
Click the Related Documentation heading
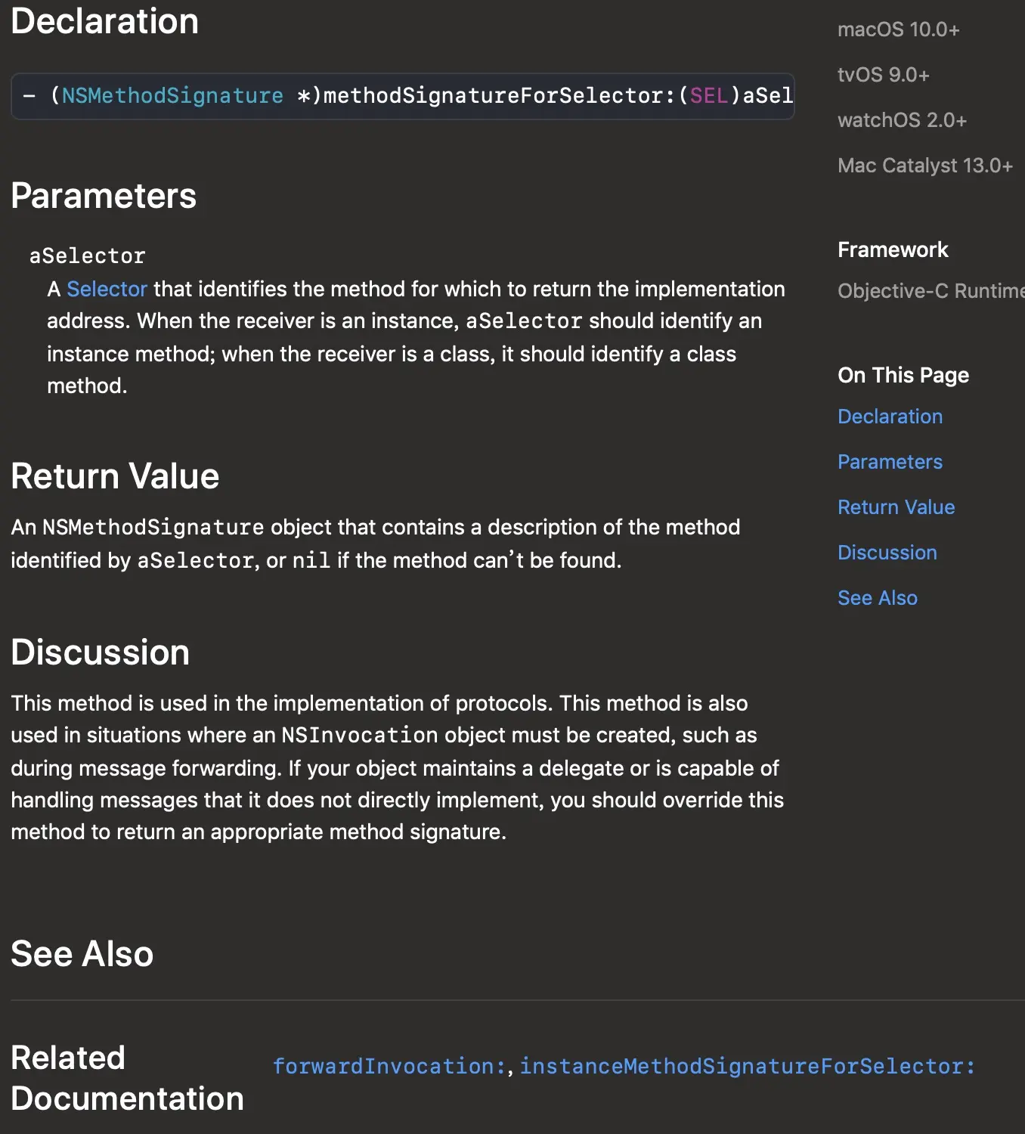coord(127,1078)
